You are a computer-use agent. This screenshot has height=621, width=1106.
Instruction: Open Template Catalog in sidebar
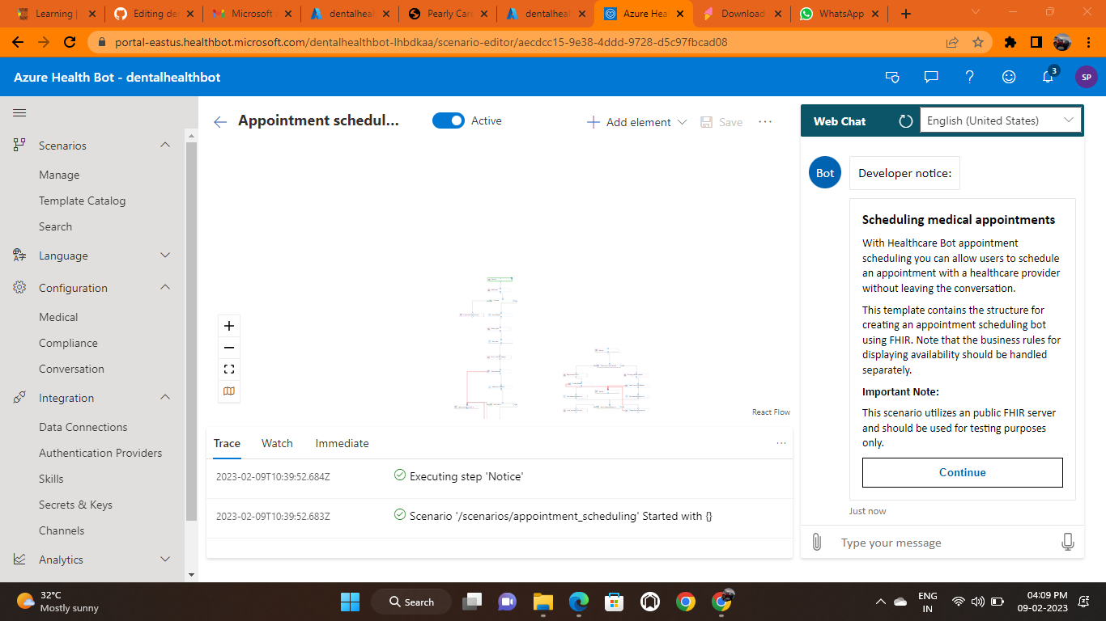coord(82,201)
